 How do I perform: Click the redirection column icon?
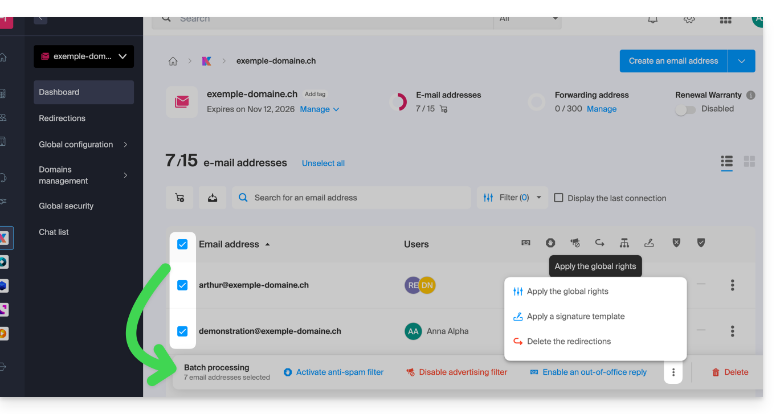[x=599, y=243]
